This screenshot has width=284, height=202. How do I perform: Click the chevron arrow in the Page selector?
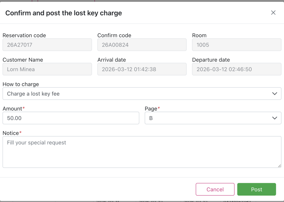[275, 118]
